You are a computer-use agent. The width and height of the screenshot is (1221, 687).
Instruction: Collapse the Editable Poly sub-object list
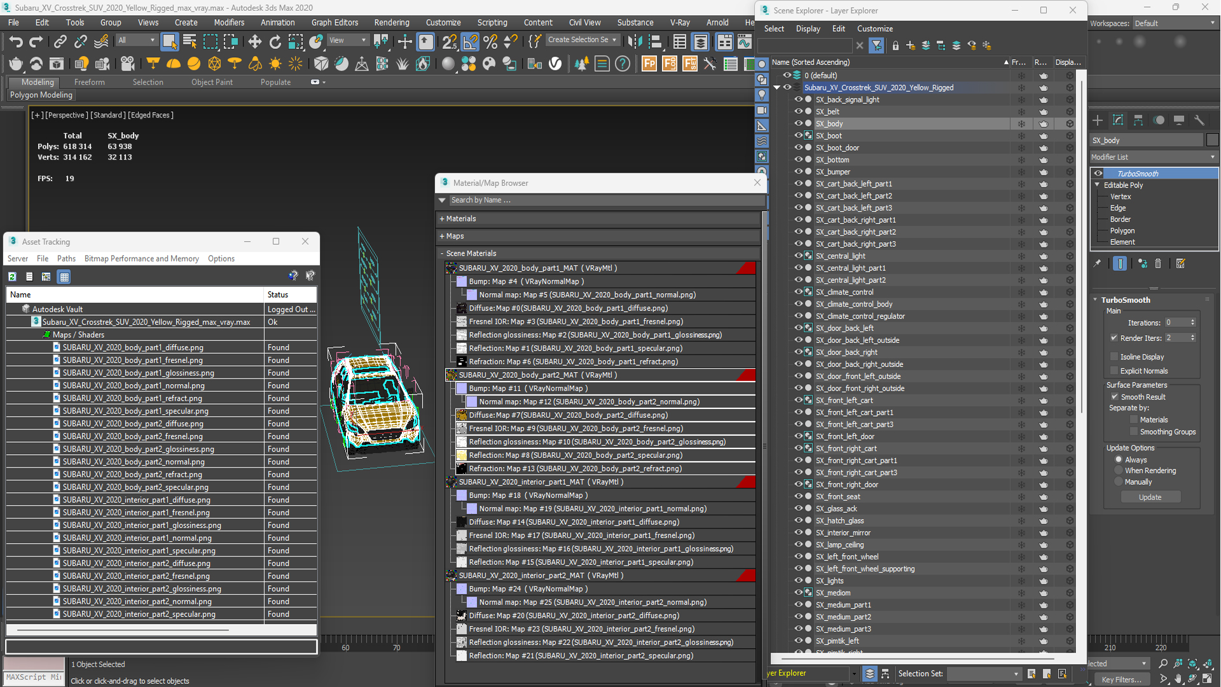[1097, 185]
